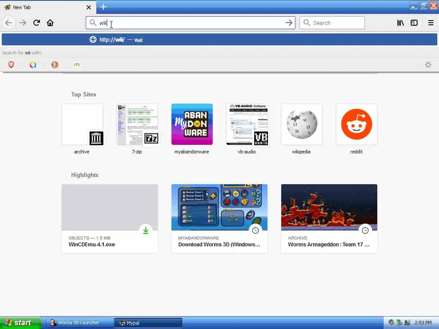This screenshot has width=439, height=329.
Task: Open the hamburger application menu
Action: tap(431, 23)
